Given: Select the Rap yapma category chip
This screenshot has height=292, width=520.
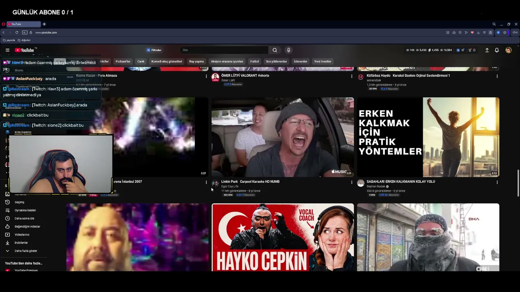Looking at the screenshot, I should [196, 62].
